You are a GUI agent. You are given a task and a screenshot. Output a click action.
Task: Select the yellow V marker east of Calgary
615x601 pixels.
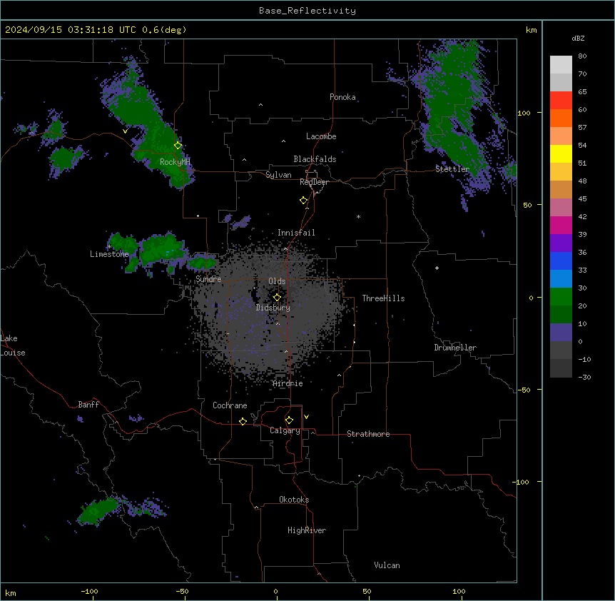306,417
